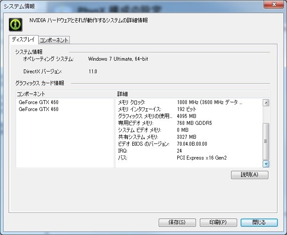
Task: Select the 共有システム メモリ row
Action: pyautogui.click(x=189, y=137)
